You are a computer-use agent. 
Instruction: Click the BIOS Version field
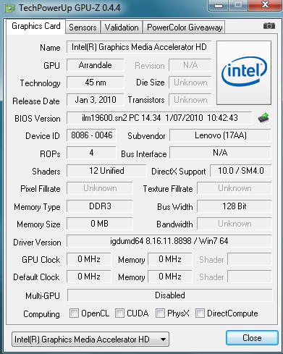pyautogui.click(x=159, y=118)
